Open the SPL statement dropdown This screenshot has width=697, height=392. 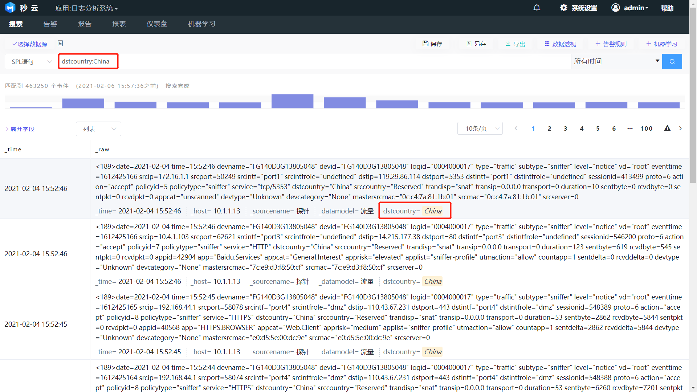pyautogui.click(x=32, y=62)
